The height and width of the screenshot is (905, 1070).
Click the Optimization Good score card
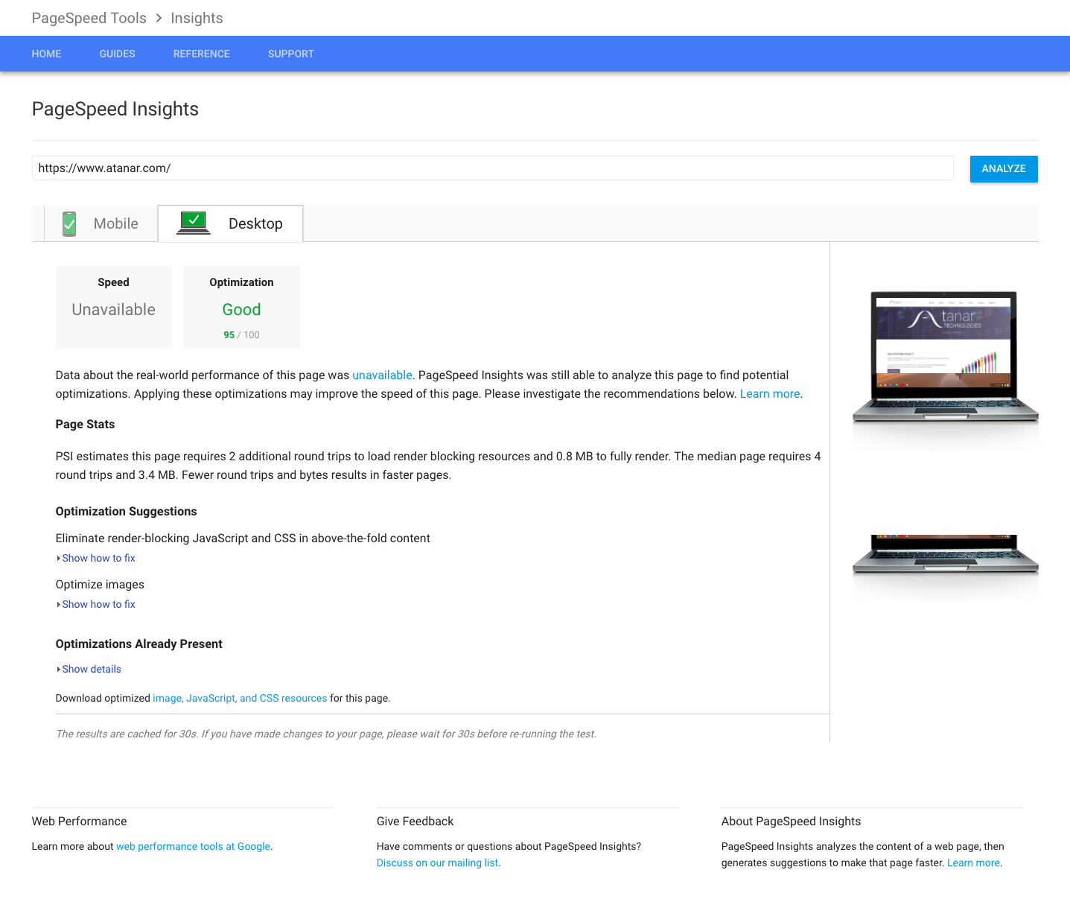coord(241,307)
